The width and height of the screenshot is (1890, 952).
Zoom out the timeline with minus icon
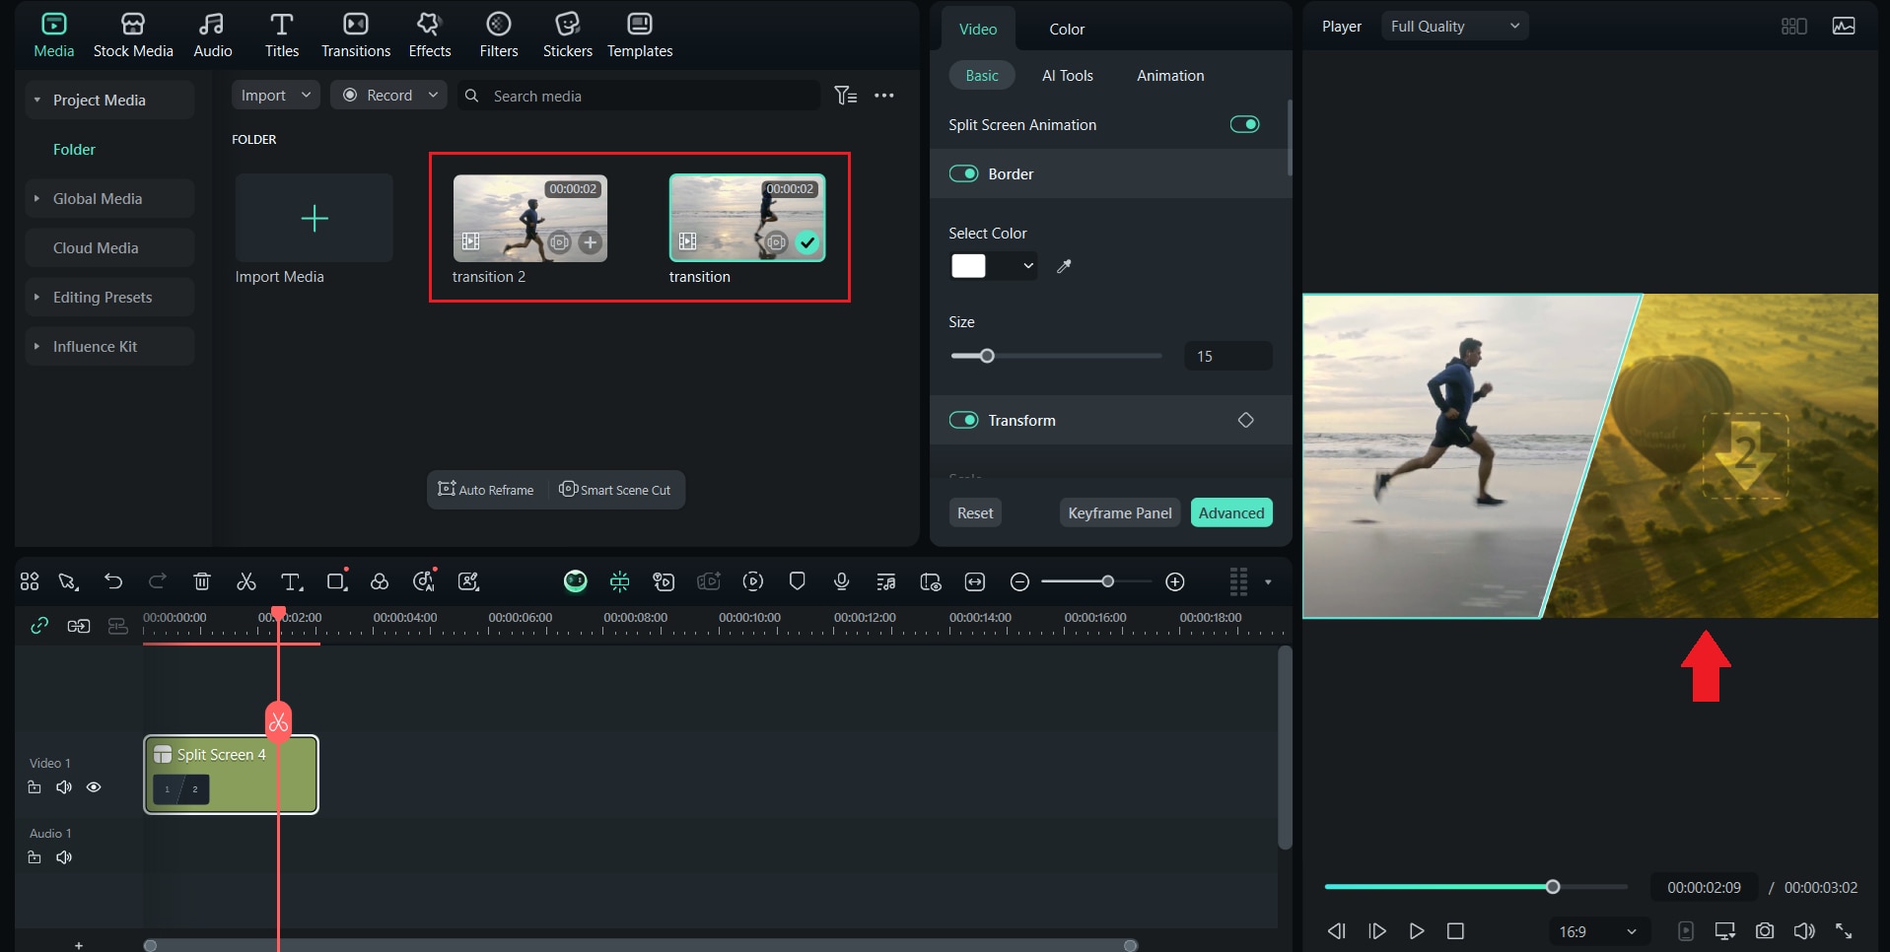(x=1020, y=582)
